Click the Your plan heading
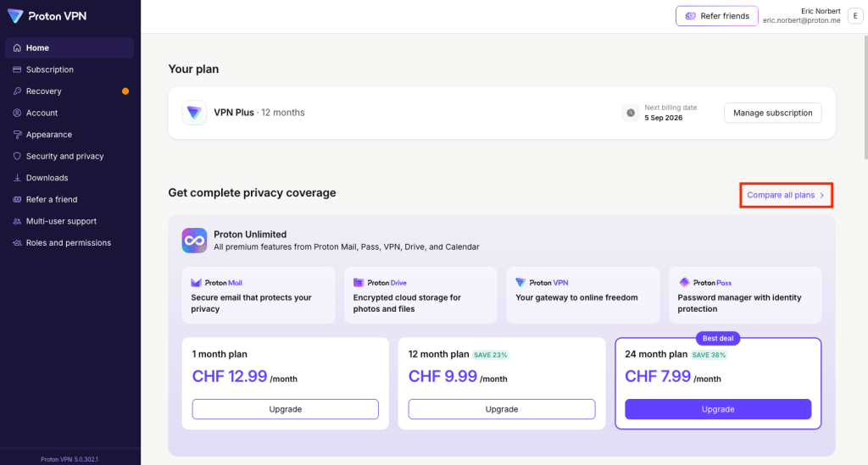 click(x=194, y=69)
